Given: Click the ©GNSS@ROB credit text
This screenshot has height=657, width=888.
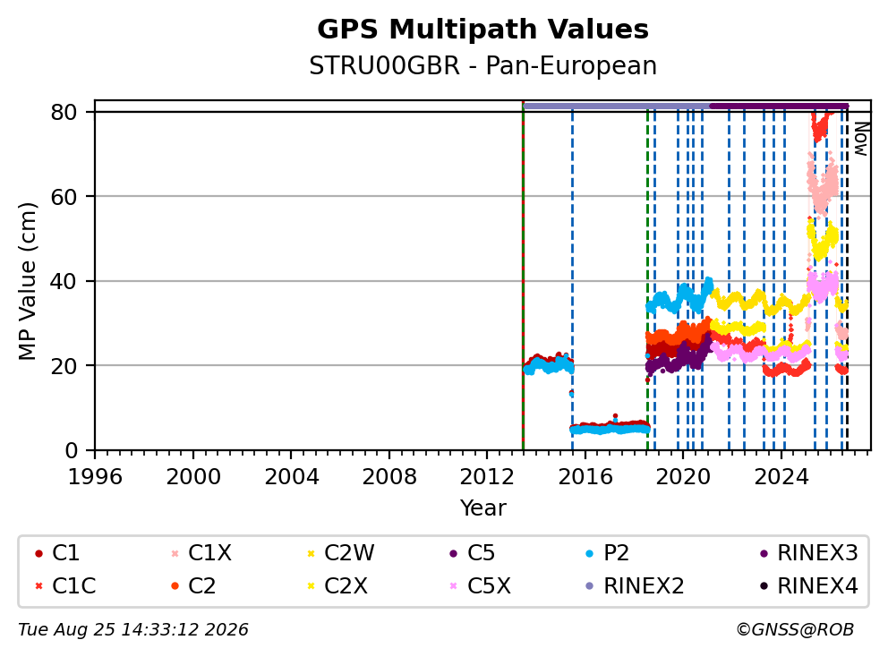Looking at the screenshot, I should [x=795, y=629].
